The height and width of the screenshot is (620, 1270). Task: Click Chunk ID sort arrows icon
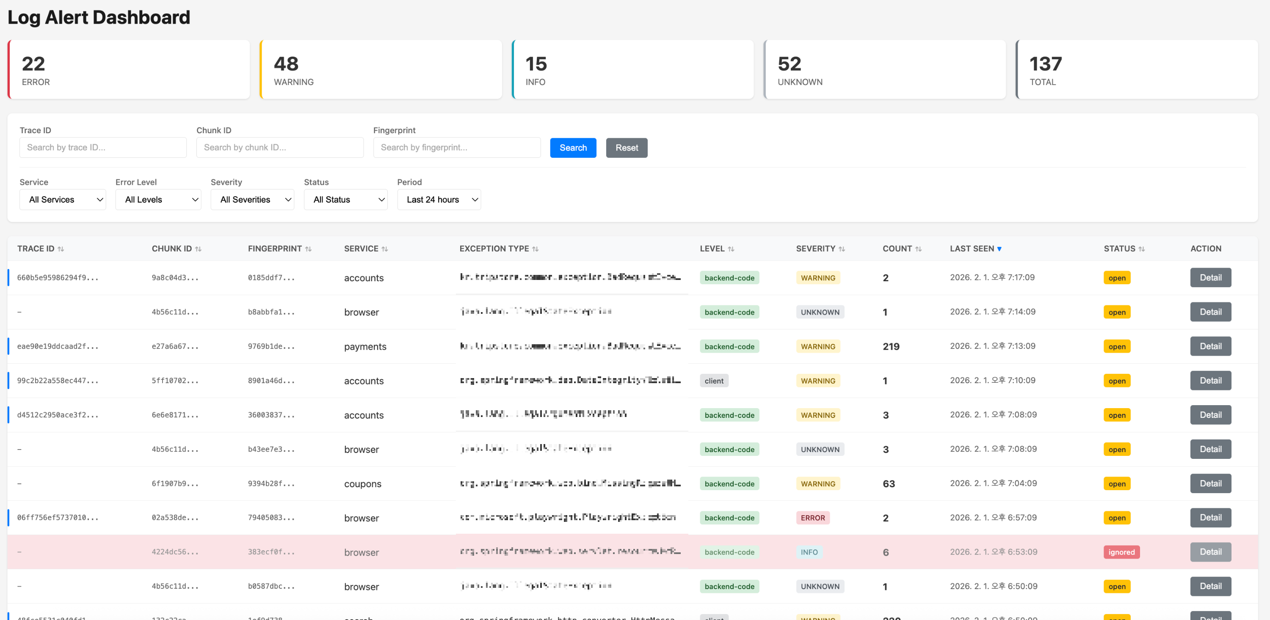click(198, 249)
